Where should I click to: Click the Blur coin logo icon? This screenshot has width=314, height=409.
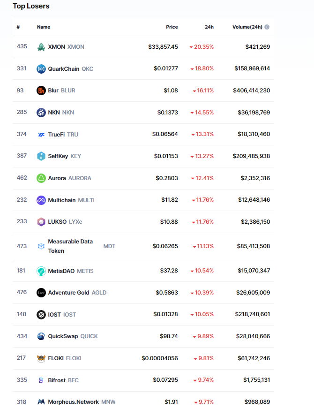tap(41, 91)
